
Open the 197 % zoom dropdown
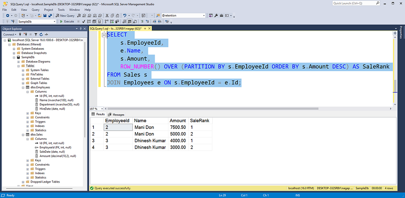[102, 109]
